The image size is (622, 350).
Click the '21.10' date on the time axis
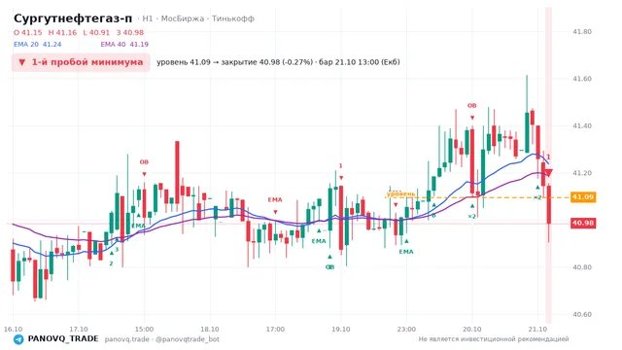click(537, 330)
